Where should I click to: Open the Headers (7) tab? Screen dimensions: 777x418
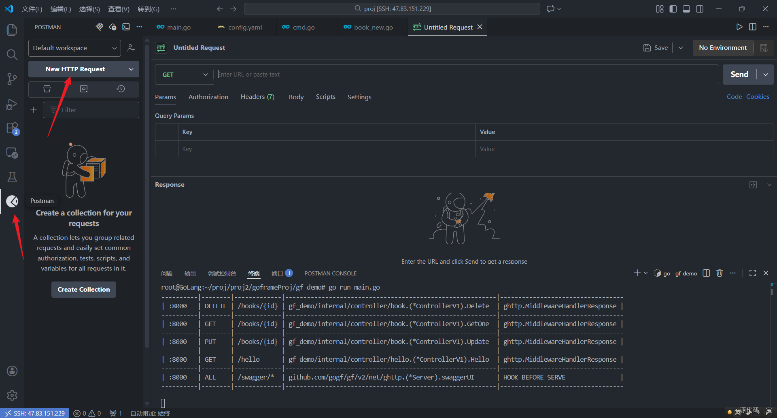coord(257,97)
